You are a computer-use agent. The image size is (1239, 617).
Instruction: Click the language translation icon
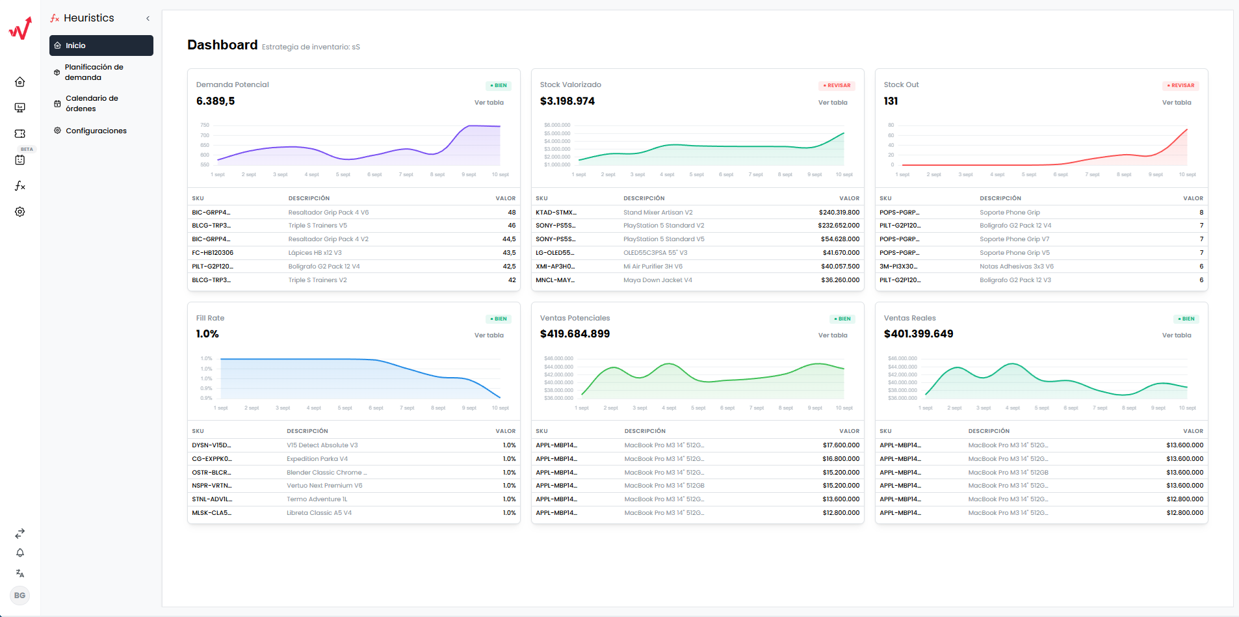coord(20,573)
